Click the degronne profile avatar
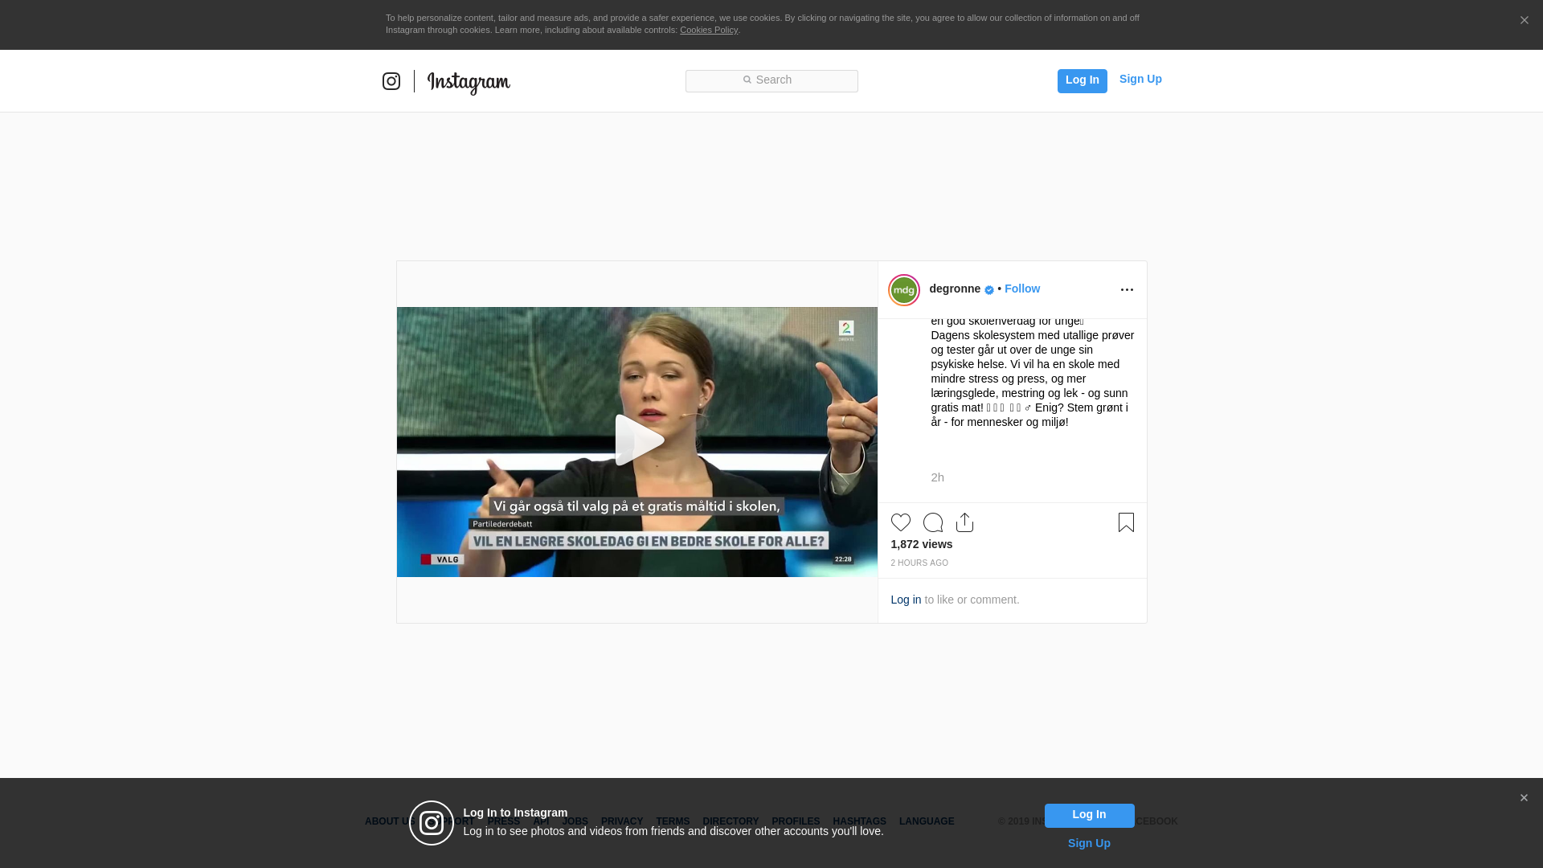 (x=904, y=290)
